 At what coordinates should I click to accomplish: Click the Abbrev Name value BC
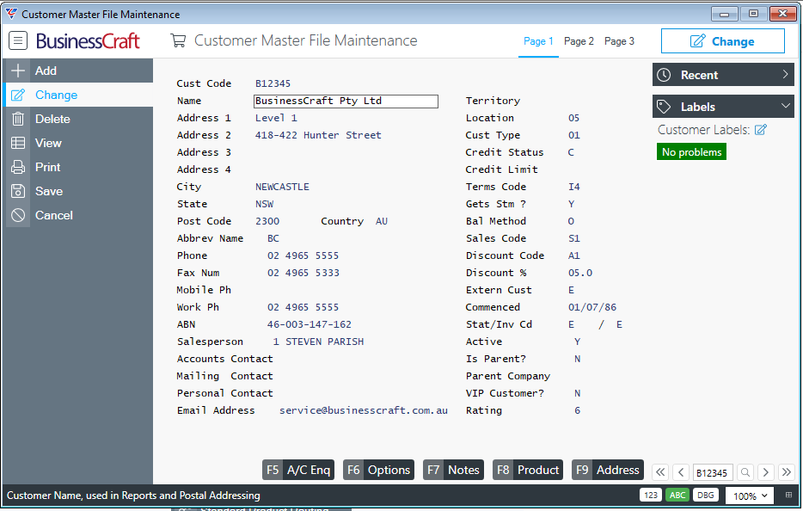click(273, 238)
